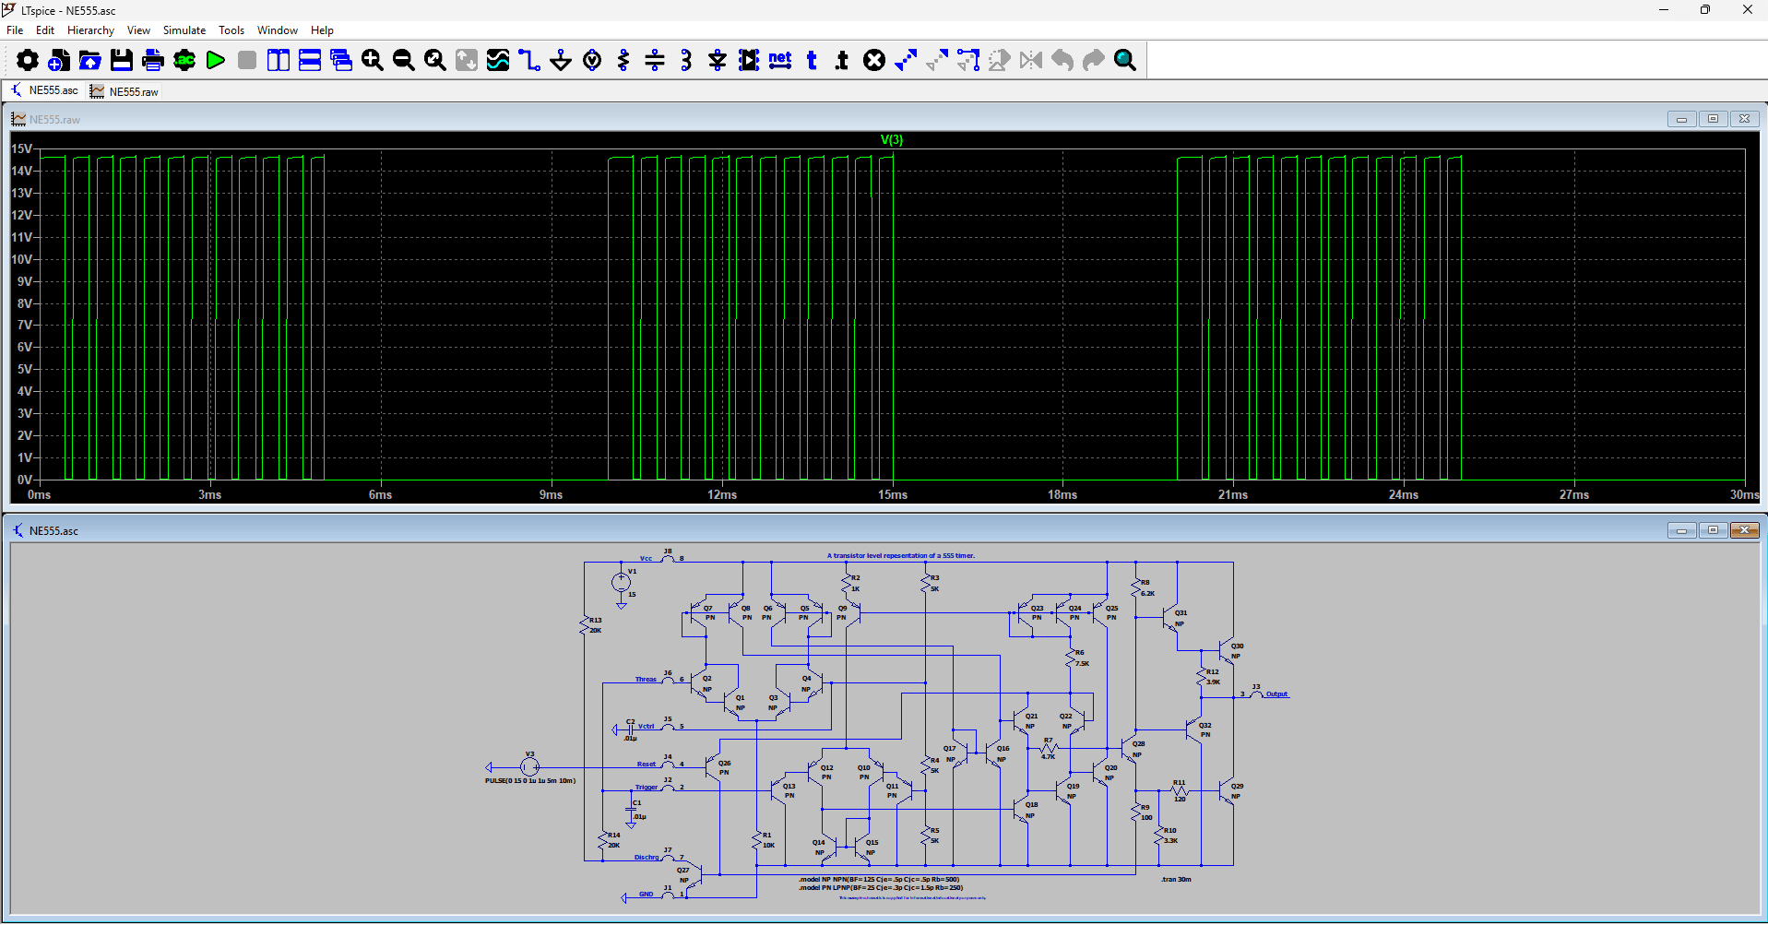Zoom to fit toolbar icon
Viewport: 1768px width, 925px height.
point(435,61)
